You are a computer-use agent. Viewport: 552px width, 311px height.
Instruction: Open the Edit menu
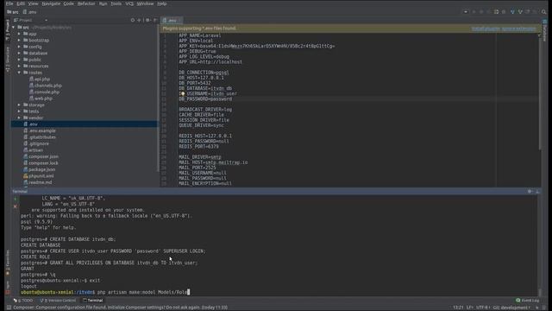coord(21,3)
